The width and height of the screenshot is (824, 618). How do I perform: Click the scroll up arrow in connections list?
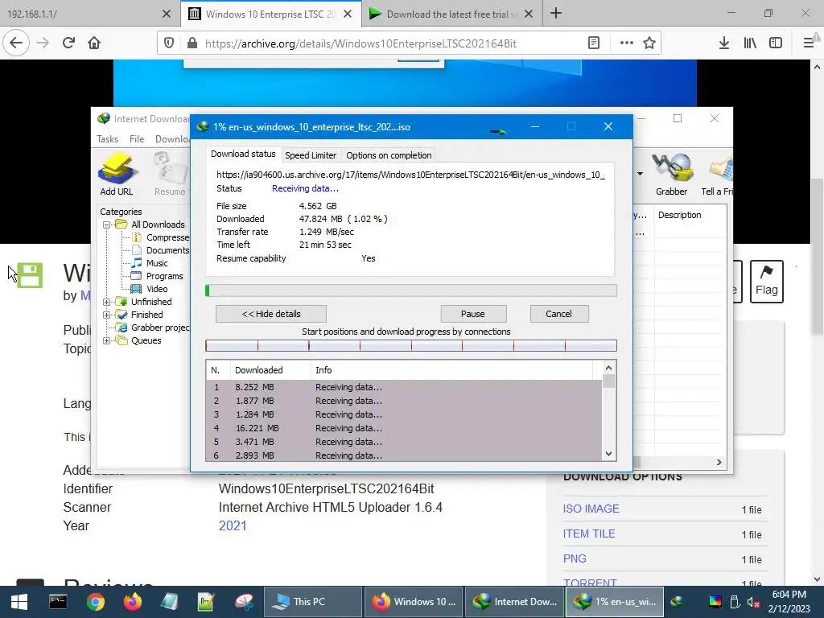[x=608, y=368]
